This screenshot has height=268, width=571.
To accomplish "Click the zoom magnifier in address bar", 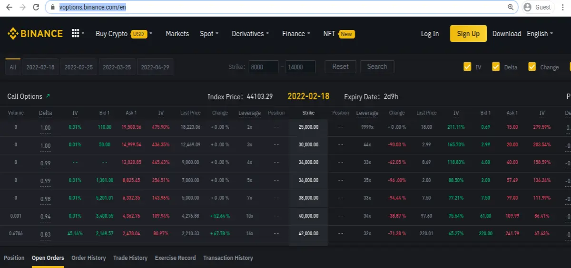I will pyautogui.click(x=511, y=7).
